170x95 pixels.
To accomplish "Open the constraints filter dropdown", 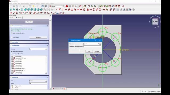I will click(x=38, y=49).
